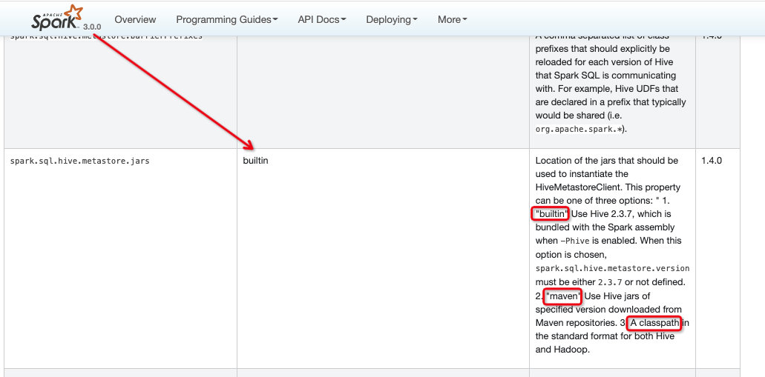Click the "maven" option text
Screen dimensions: 765x377
coord(562,296)
